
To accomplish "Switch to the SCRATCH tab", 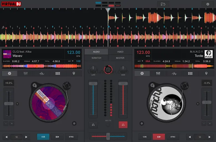I will [x=96, y=58].
